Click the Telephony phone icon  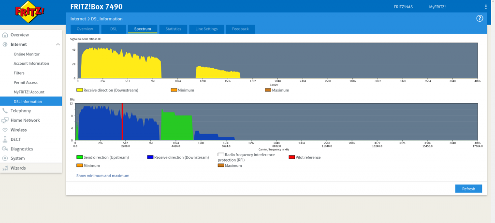pyautogui.click(x=5, y=111)
